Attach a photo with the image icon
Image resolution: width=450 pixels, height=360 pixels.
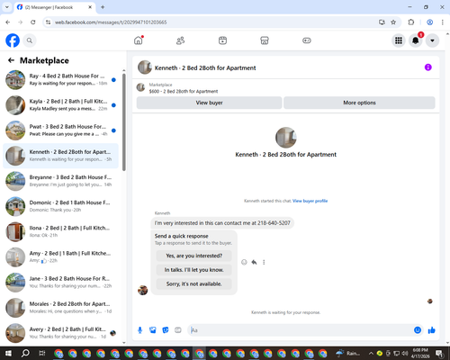(x=153, y=330)
